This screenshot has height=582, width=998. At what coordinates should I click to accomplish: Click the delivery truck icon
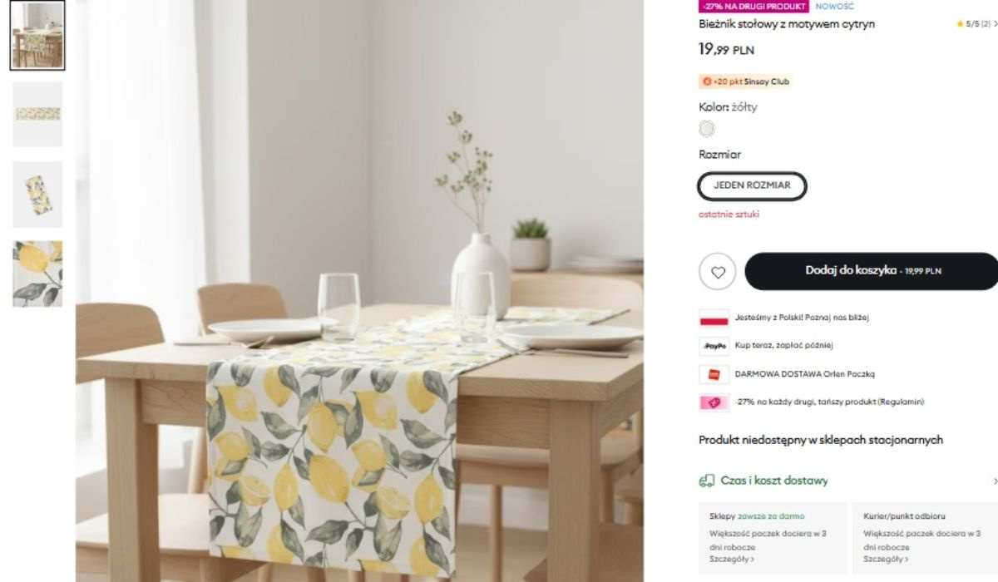click(706, 481)
